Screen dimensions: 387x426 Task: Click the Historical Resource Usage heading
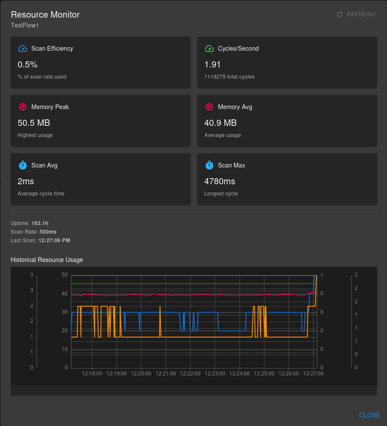pos(47,260)
